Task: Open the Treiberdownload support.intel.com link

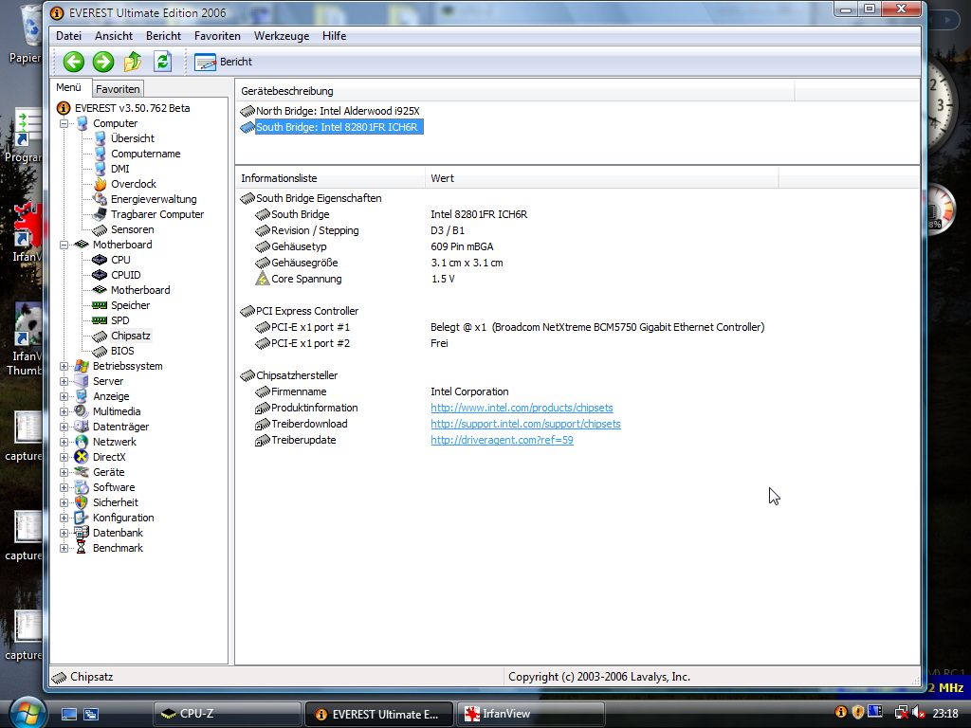Action: tap(525, 424)
